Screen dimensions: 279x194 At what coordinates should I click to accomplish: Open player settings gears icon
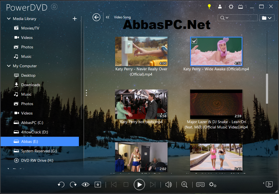tap(213, 185)
